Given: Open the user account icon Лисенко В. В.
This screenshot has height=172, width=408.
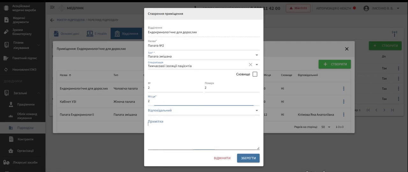Looking at the screenshot, I should click(x=366, y=8).
